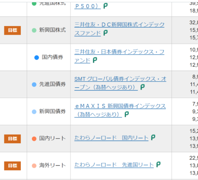Click the blue dot beside 国内債券

37,57
